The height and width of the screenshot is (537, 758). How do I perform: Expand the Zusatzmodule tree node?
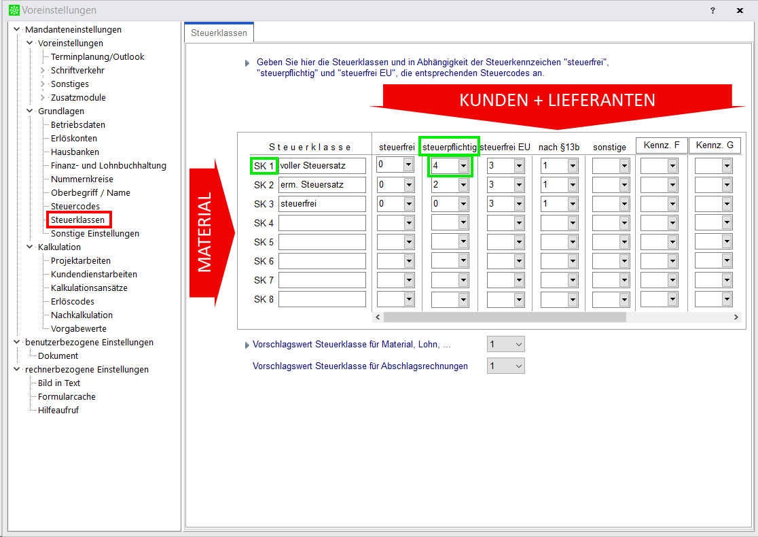[x=43, y=98]
